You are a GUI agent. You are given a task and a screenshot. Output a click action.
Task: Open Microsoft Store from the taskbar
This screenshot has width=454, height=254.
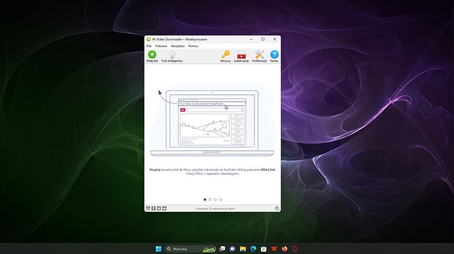click(263, 249)
